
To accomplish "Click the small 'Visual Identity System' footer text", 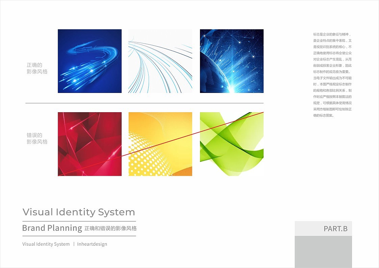I will 46,244.
